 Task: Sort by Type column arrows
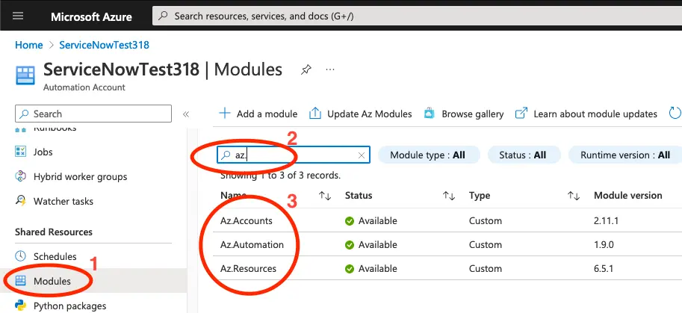(574, 196)
